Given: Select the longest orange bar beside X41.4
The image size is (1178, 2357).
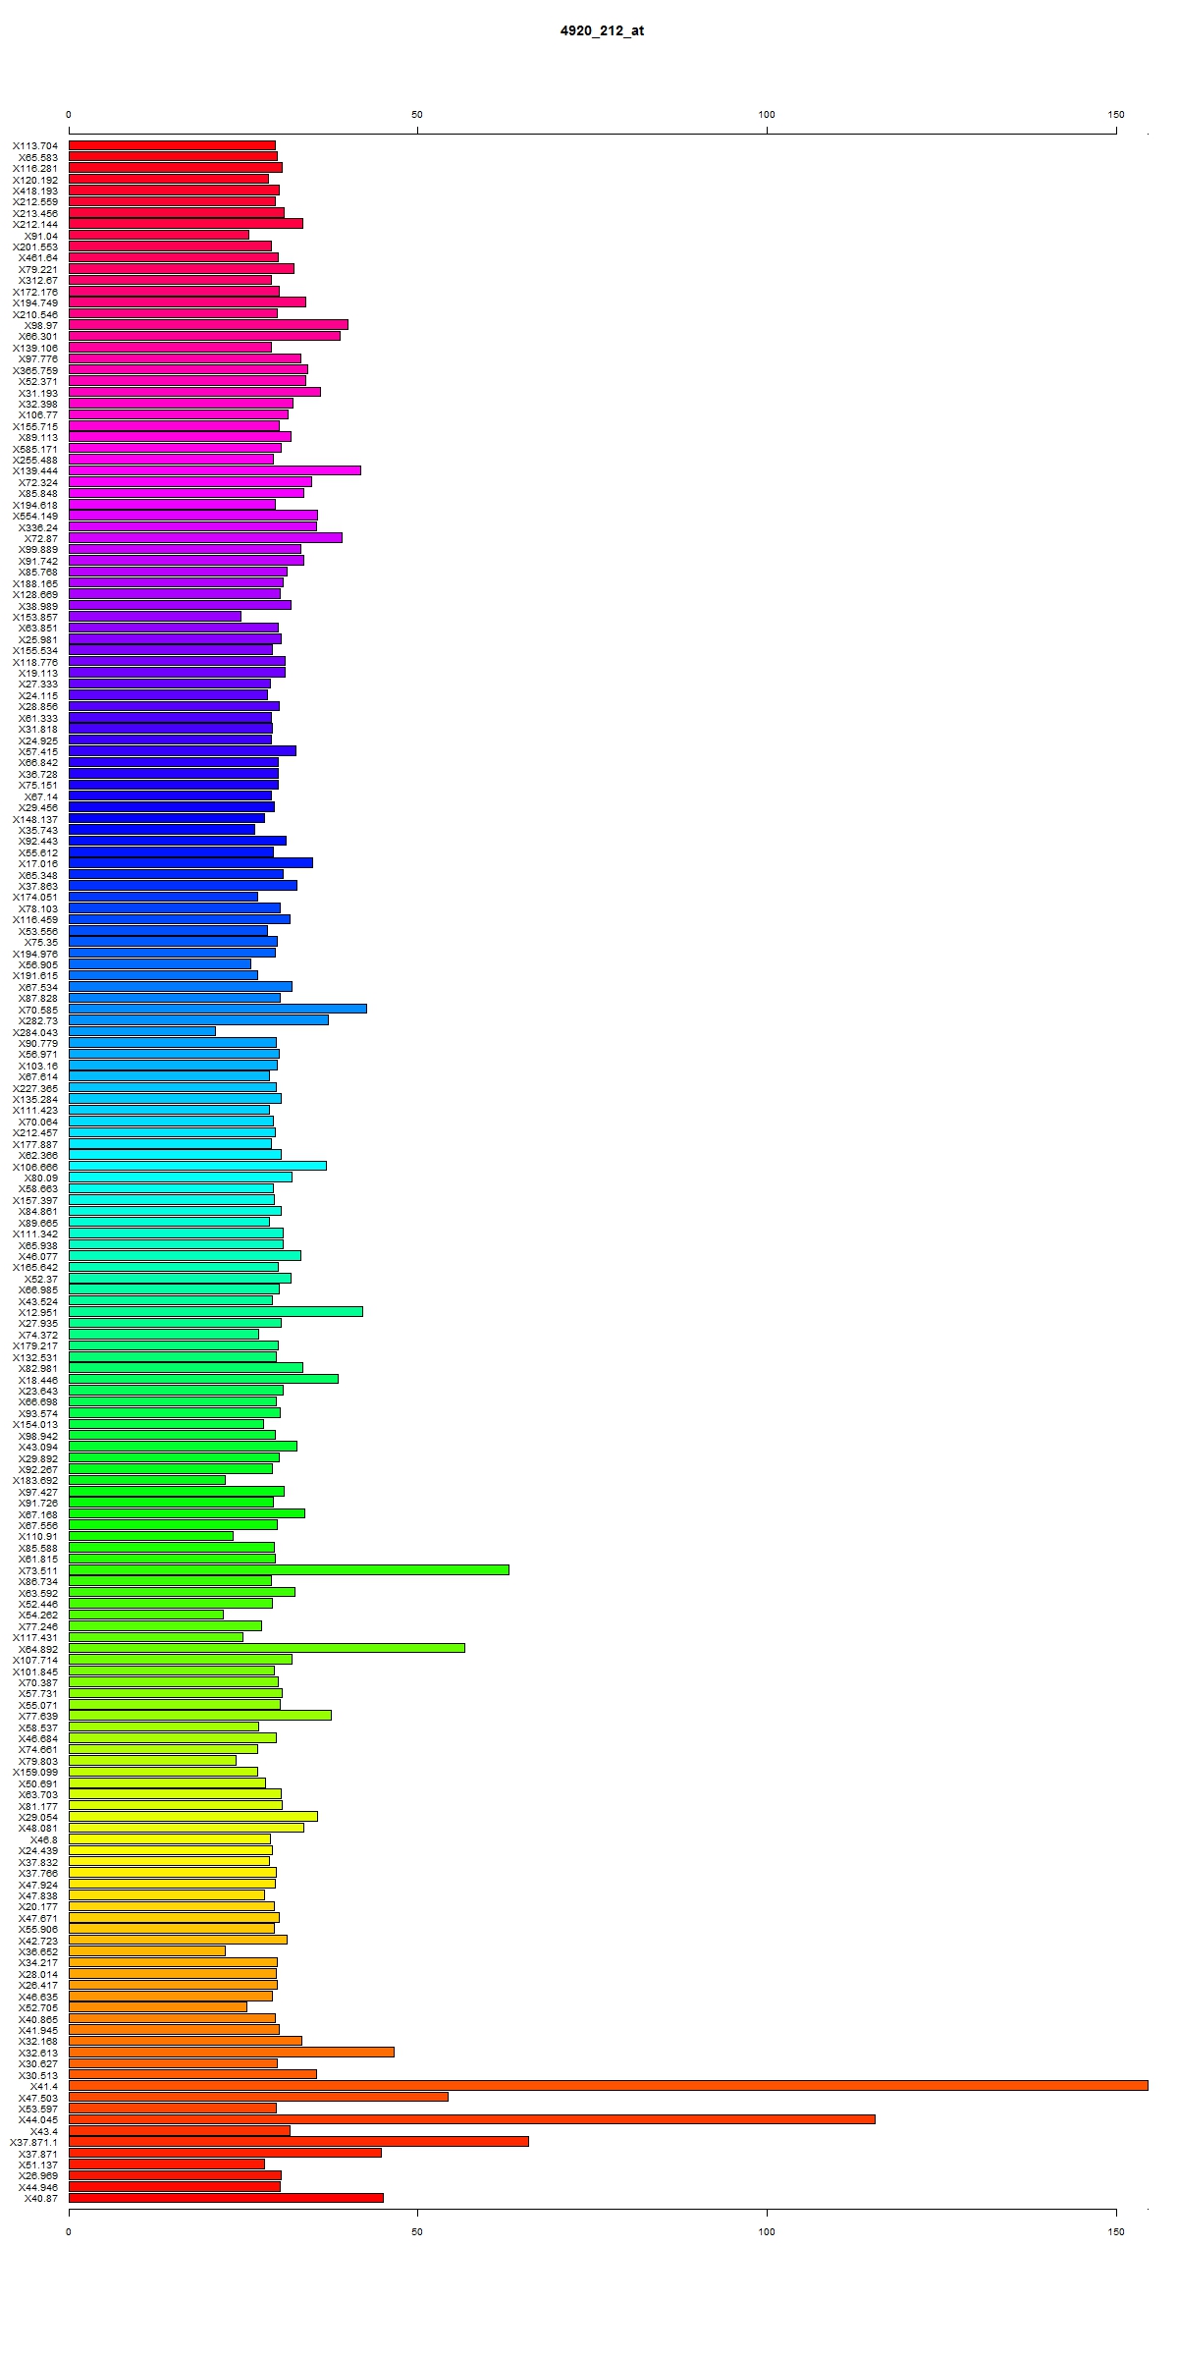Looking at the screenshot, I should click(609, 2085).
